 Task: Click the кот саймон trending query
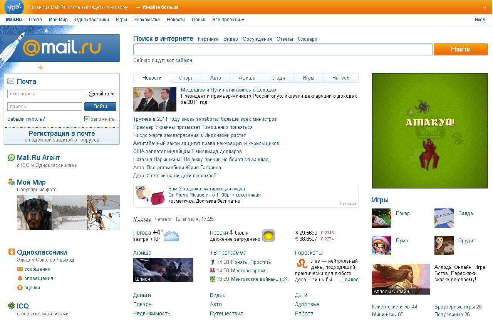click(179, 60)
